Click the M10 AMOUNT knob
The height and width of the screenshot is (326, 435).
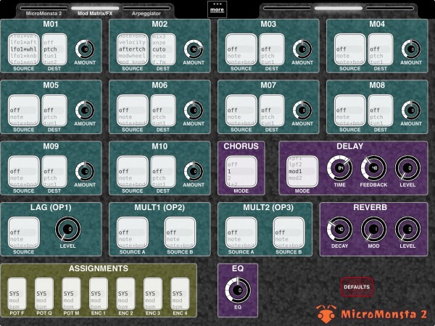pos(194,171)
